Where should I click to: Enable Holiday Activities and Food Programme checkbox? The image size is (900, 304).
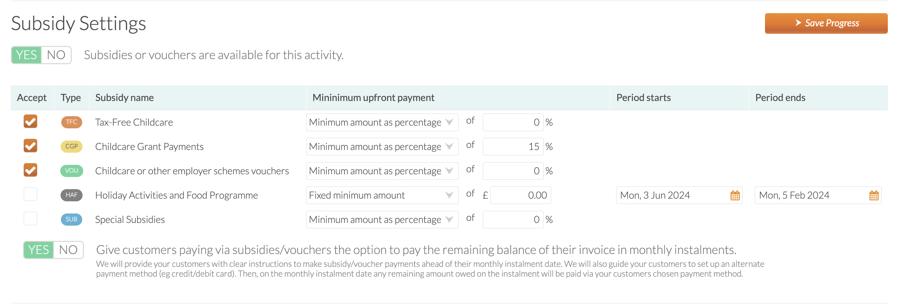(30, 195)
